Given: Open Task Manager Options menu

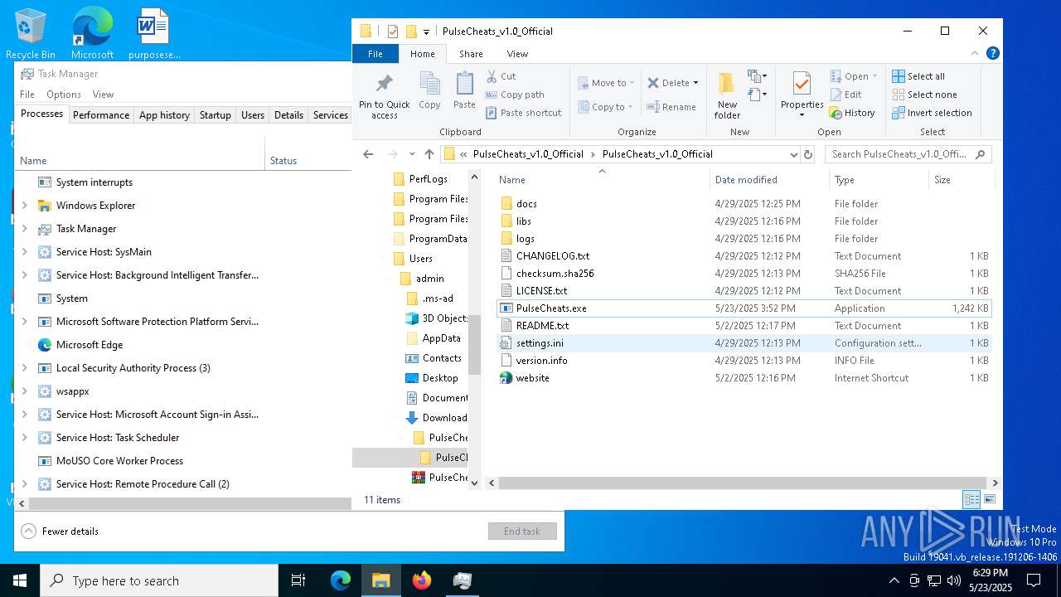Looking at the screenshot, I should point(64,95).
